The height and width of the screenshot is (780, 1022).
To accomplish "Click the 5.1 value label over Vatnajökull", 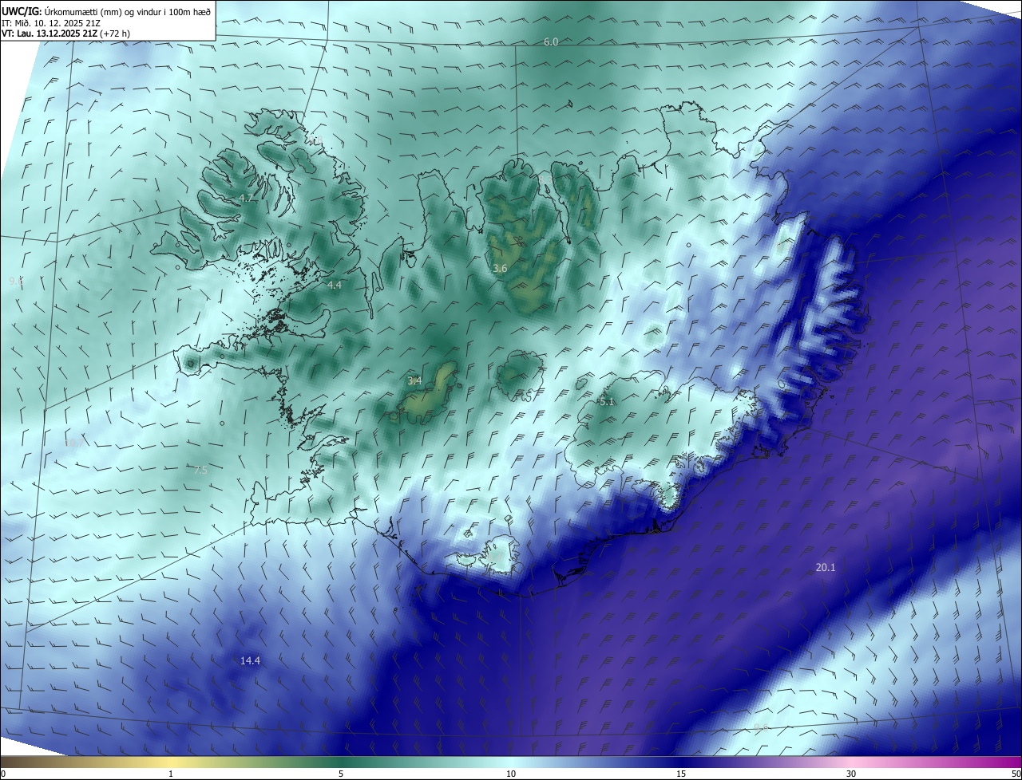I will [x=607, y=402].
